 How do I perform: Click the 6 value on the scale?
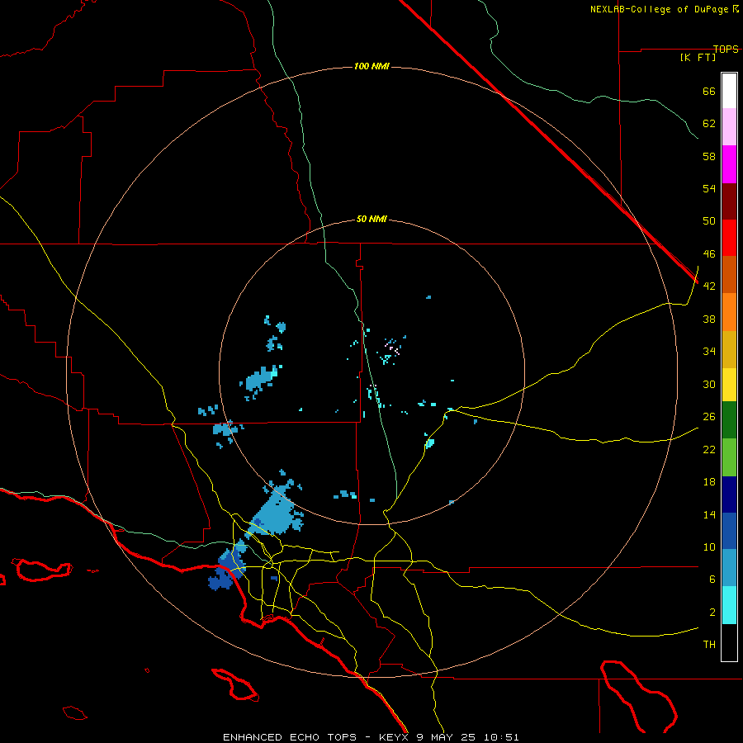(712, 580)
